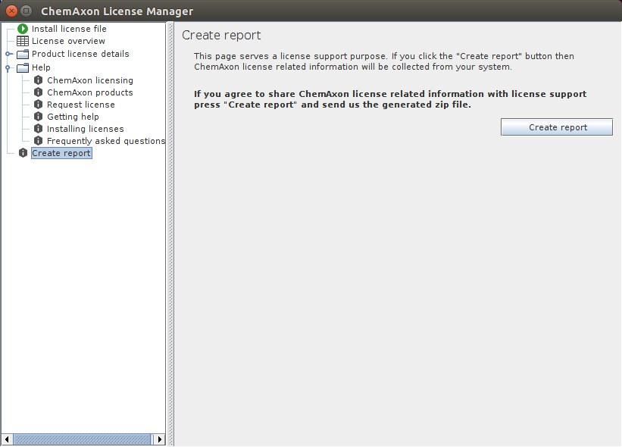The width and height of the screenshot is (622, 447).
Task: Click the Product license details folder icon
Action: click(x=22, y=53)
